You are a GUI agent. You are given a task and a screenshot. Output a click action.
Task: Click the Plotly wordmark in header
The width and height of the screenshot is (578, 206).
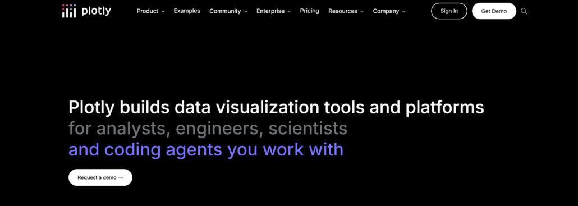(x=96, y=11)
